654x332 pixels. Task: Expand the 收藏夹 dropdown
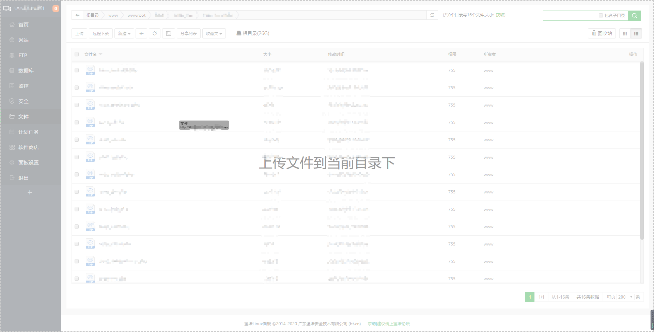(x=214, y=33)
